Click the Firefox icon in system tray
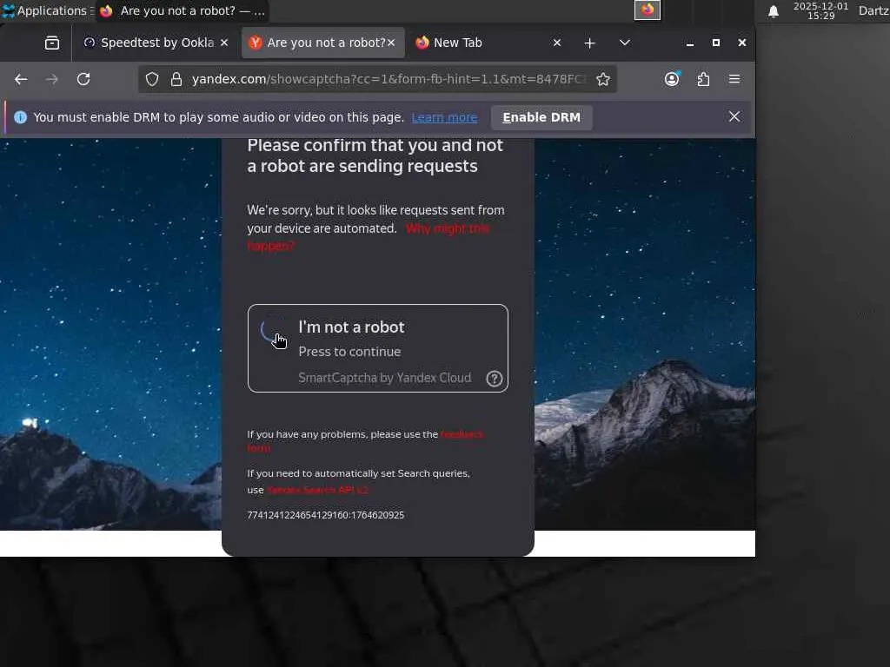This screenshot has height=667, width=890. [648, 10]
